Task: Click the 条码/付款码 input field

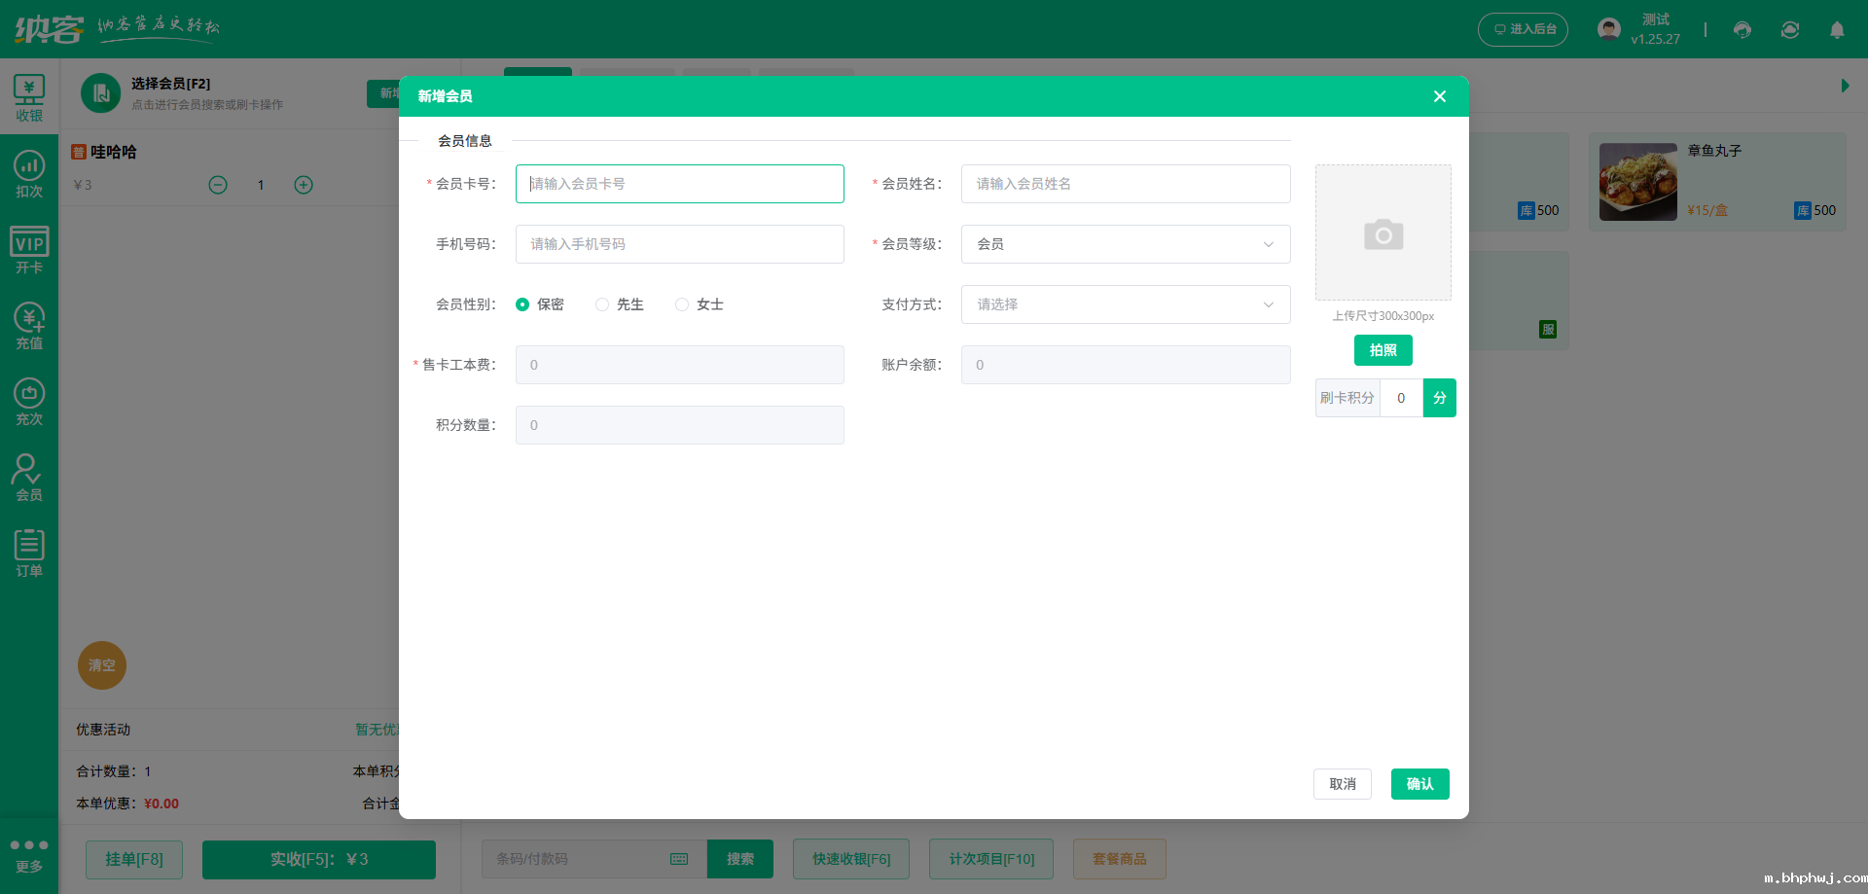Action: point(594,859)
